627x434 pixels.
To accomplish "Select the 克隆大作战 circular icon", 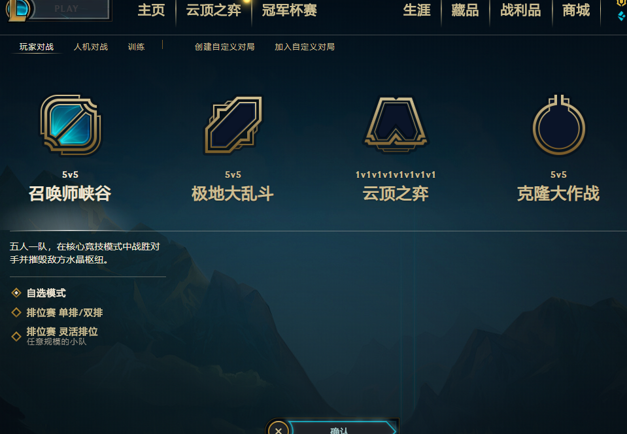I will point(558,125).
